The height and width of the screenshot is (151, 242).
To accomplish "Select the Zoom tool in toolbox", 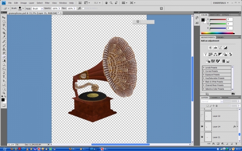I will [x=4, y=93].
